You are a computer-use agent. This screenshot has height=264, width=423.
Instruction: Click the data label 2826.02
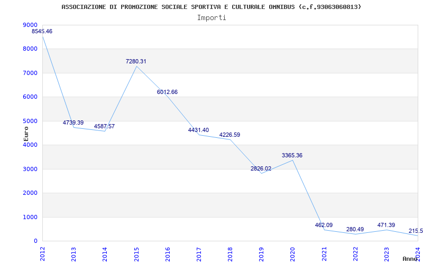[261, 168]
